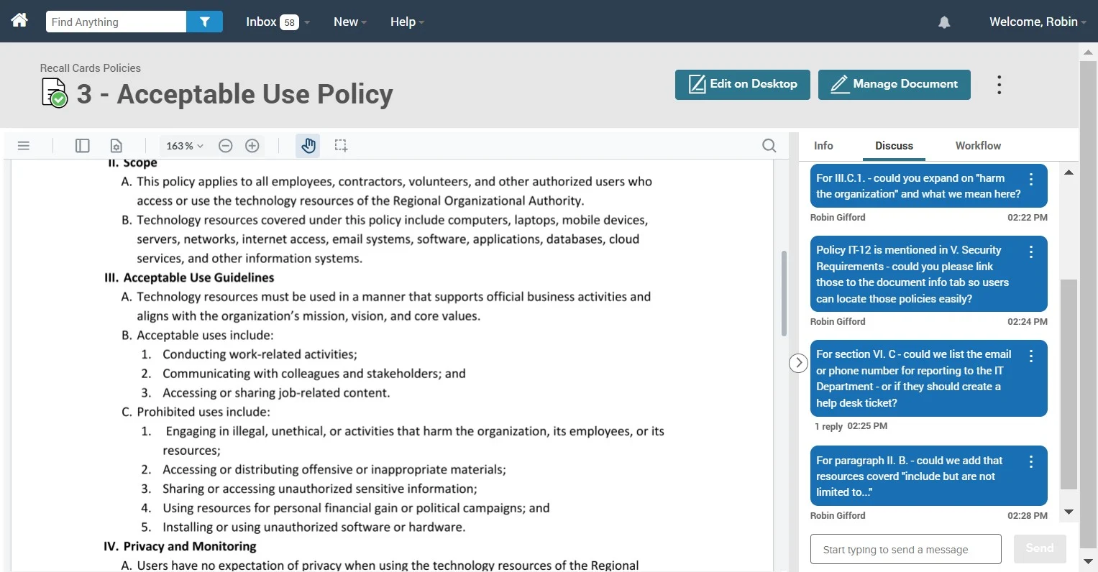Click the discussion panel scrollbar thumb
The image size is (1098, 572).
(1069, 384)
